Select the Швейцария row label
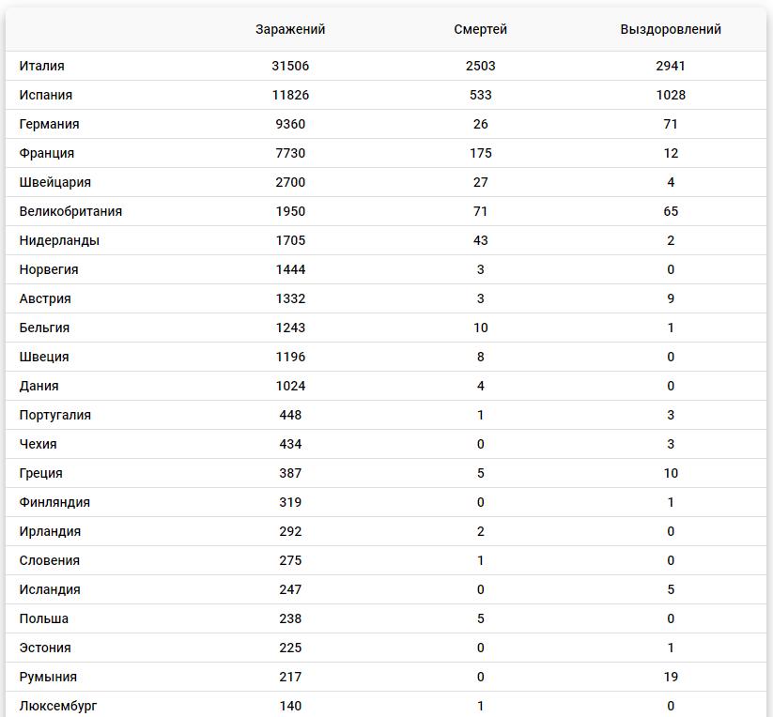773x717 pixels. point(55,182)
